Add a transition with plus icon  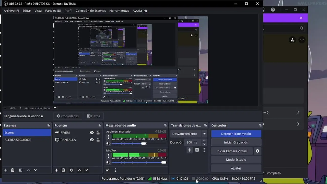(x=190, y=150)
